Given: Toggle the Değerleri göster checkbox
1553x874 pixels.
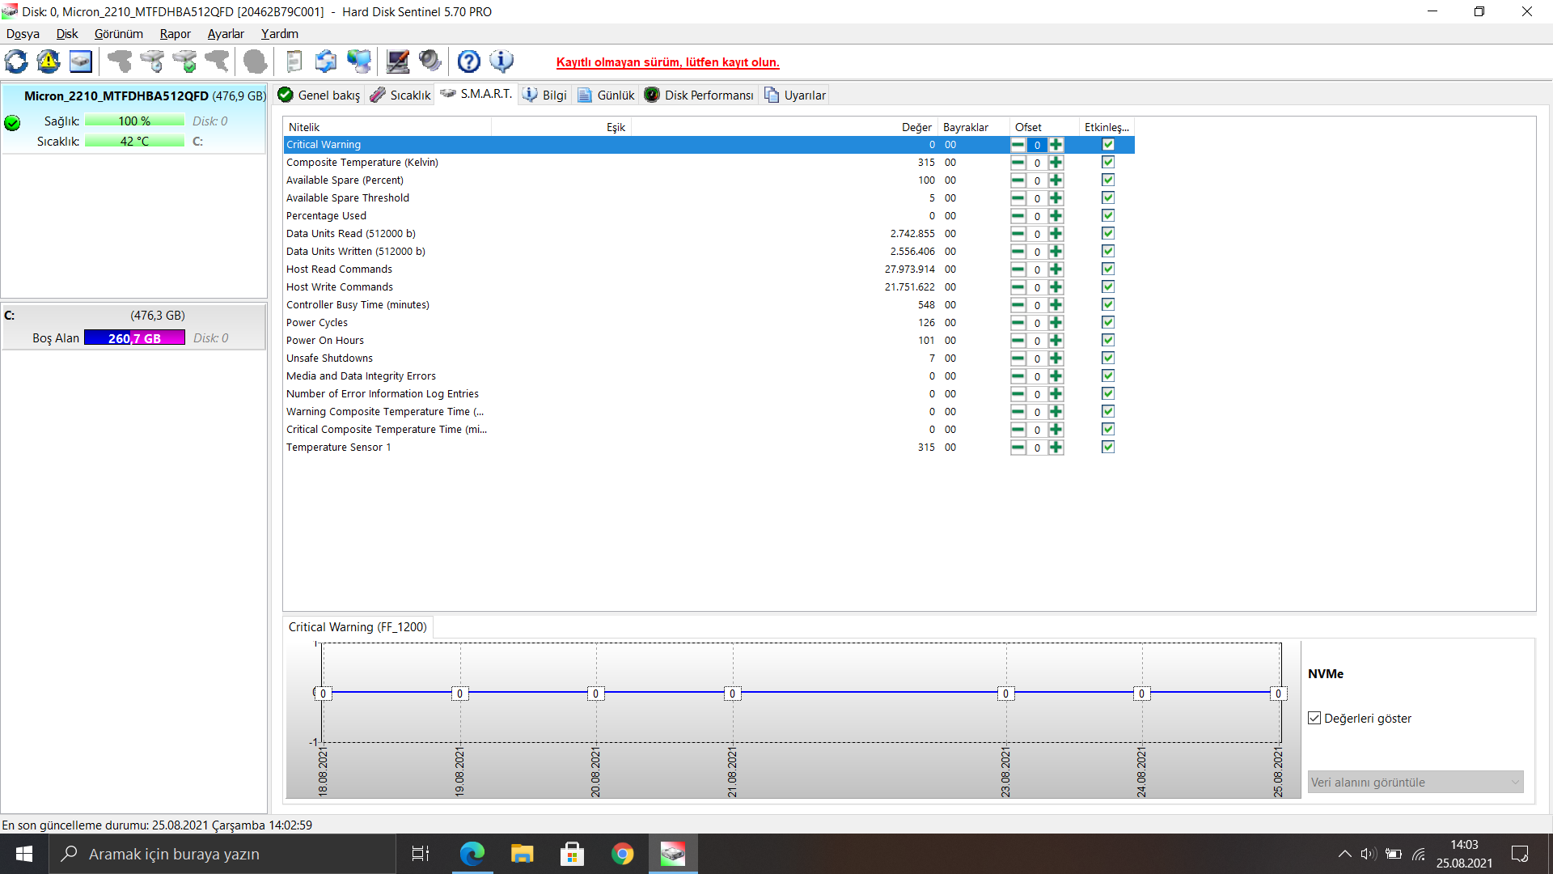Looking at the screenshot, I should point(1314,719).
